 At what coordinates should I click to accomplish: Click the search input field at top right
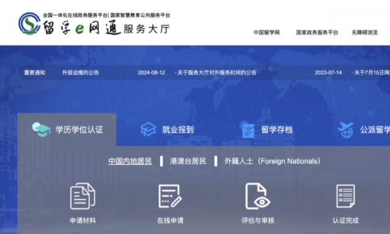coord(360,18)
